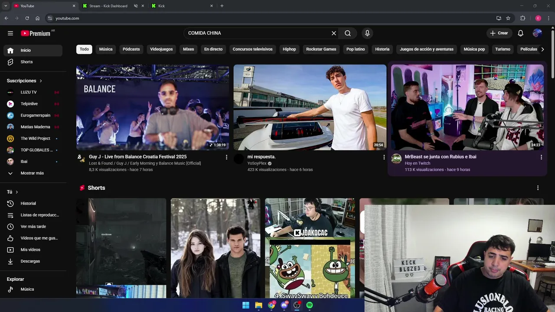The width and height of the screenshot is (555, 312).
Task: Go to Inicio in sidebar
Action: click(x=33, y=50)
